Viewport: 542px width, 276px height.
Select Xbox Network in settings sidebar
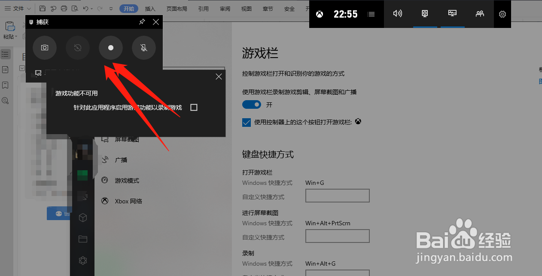pos(128,201)
